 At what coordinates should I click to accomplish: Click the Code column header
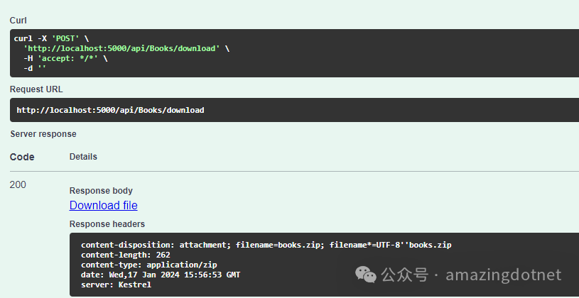[22, 157]
